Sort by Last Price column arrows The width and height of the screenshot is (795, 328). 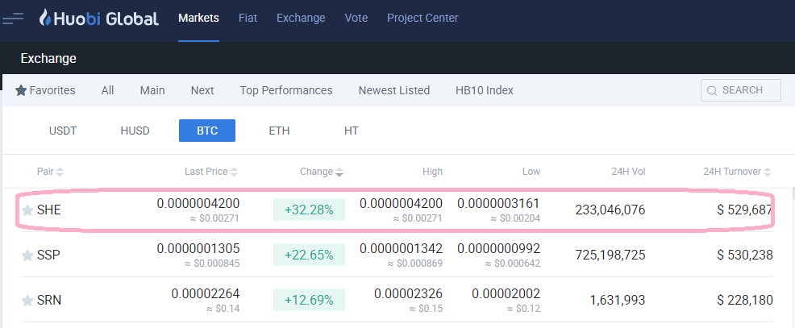pyautogui.click(x=235, y=172)
